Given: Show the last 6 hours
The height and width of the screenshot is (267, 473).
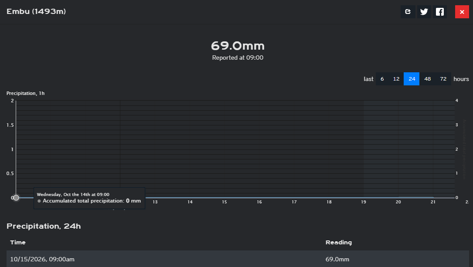Looking at the screenshot, I should point(382,79).
